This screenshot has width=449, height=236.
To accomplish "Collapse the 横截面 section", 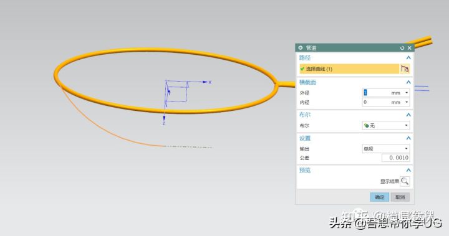I will coord(408,82).
